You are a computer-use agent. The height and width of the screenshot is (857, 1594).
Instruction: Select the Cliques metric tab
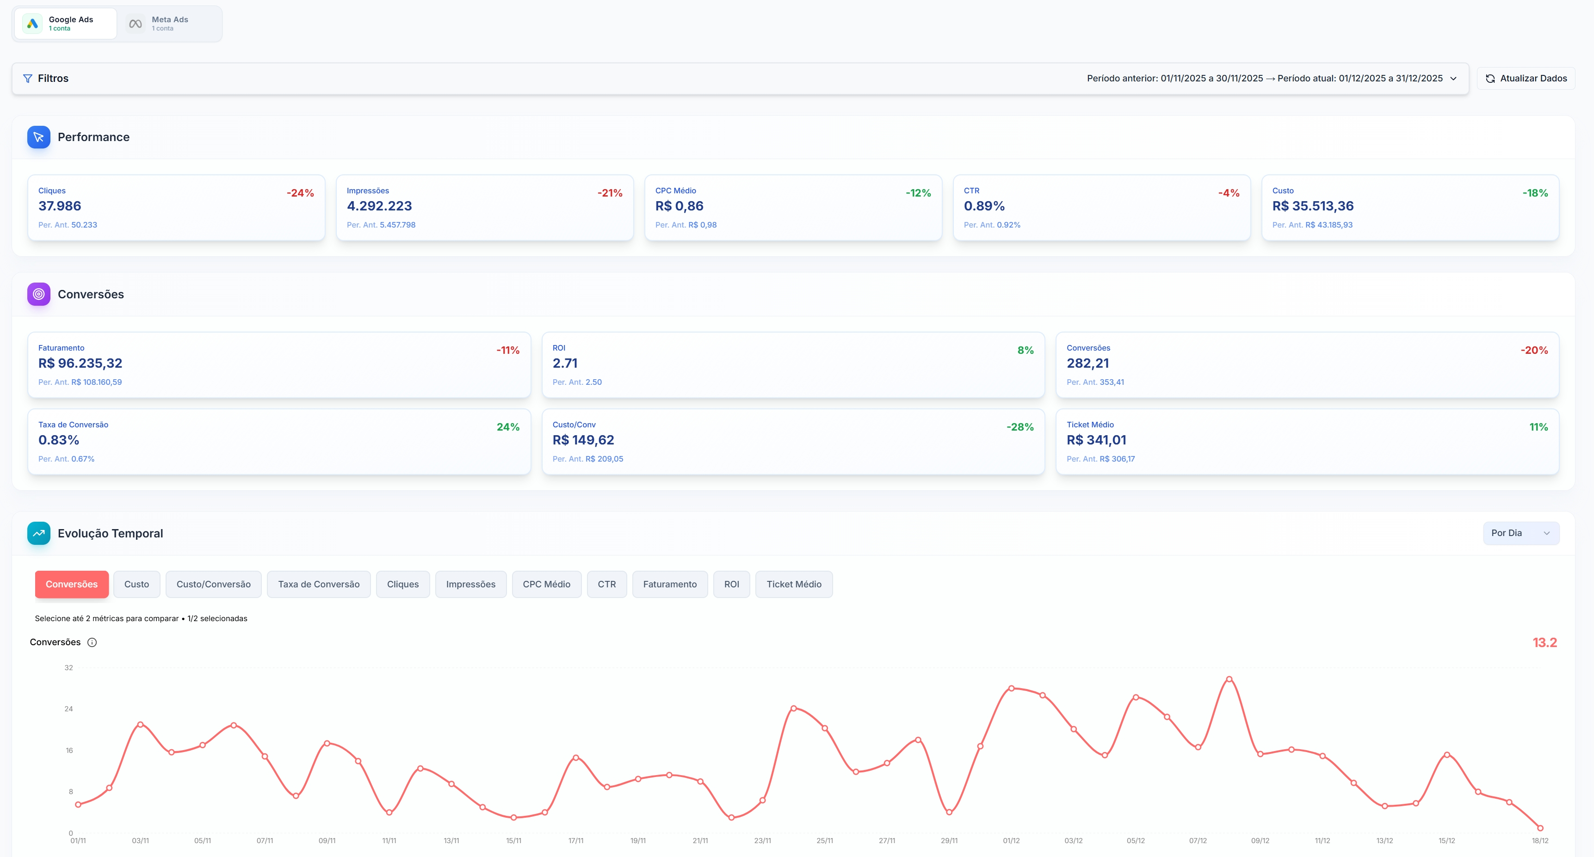point(403,584)
